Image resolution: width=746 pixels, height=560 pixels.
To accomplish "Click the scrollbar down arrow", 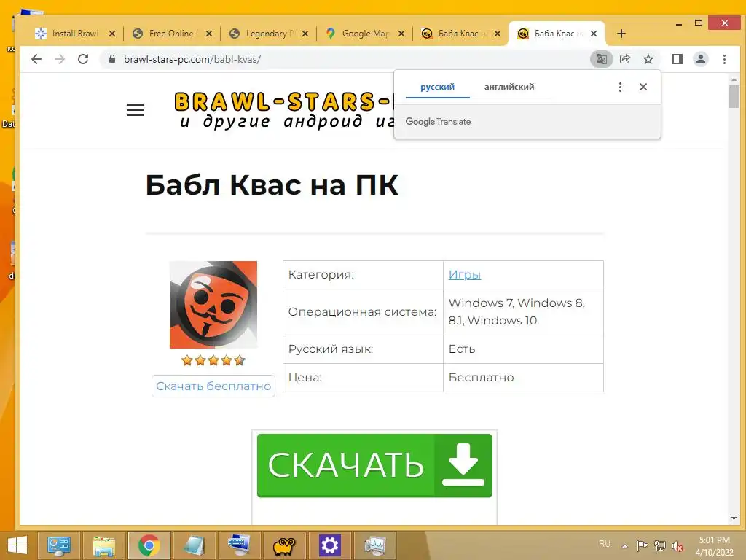I will pyautogui.click(x=733, y=518).
